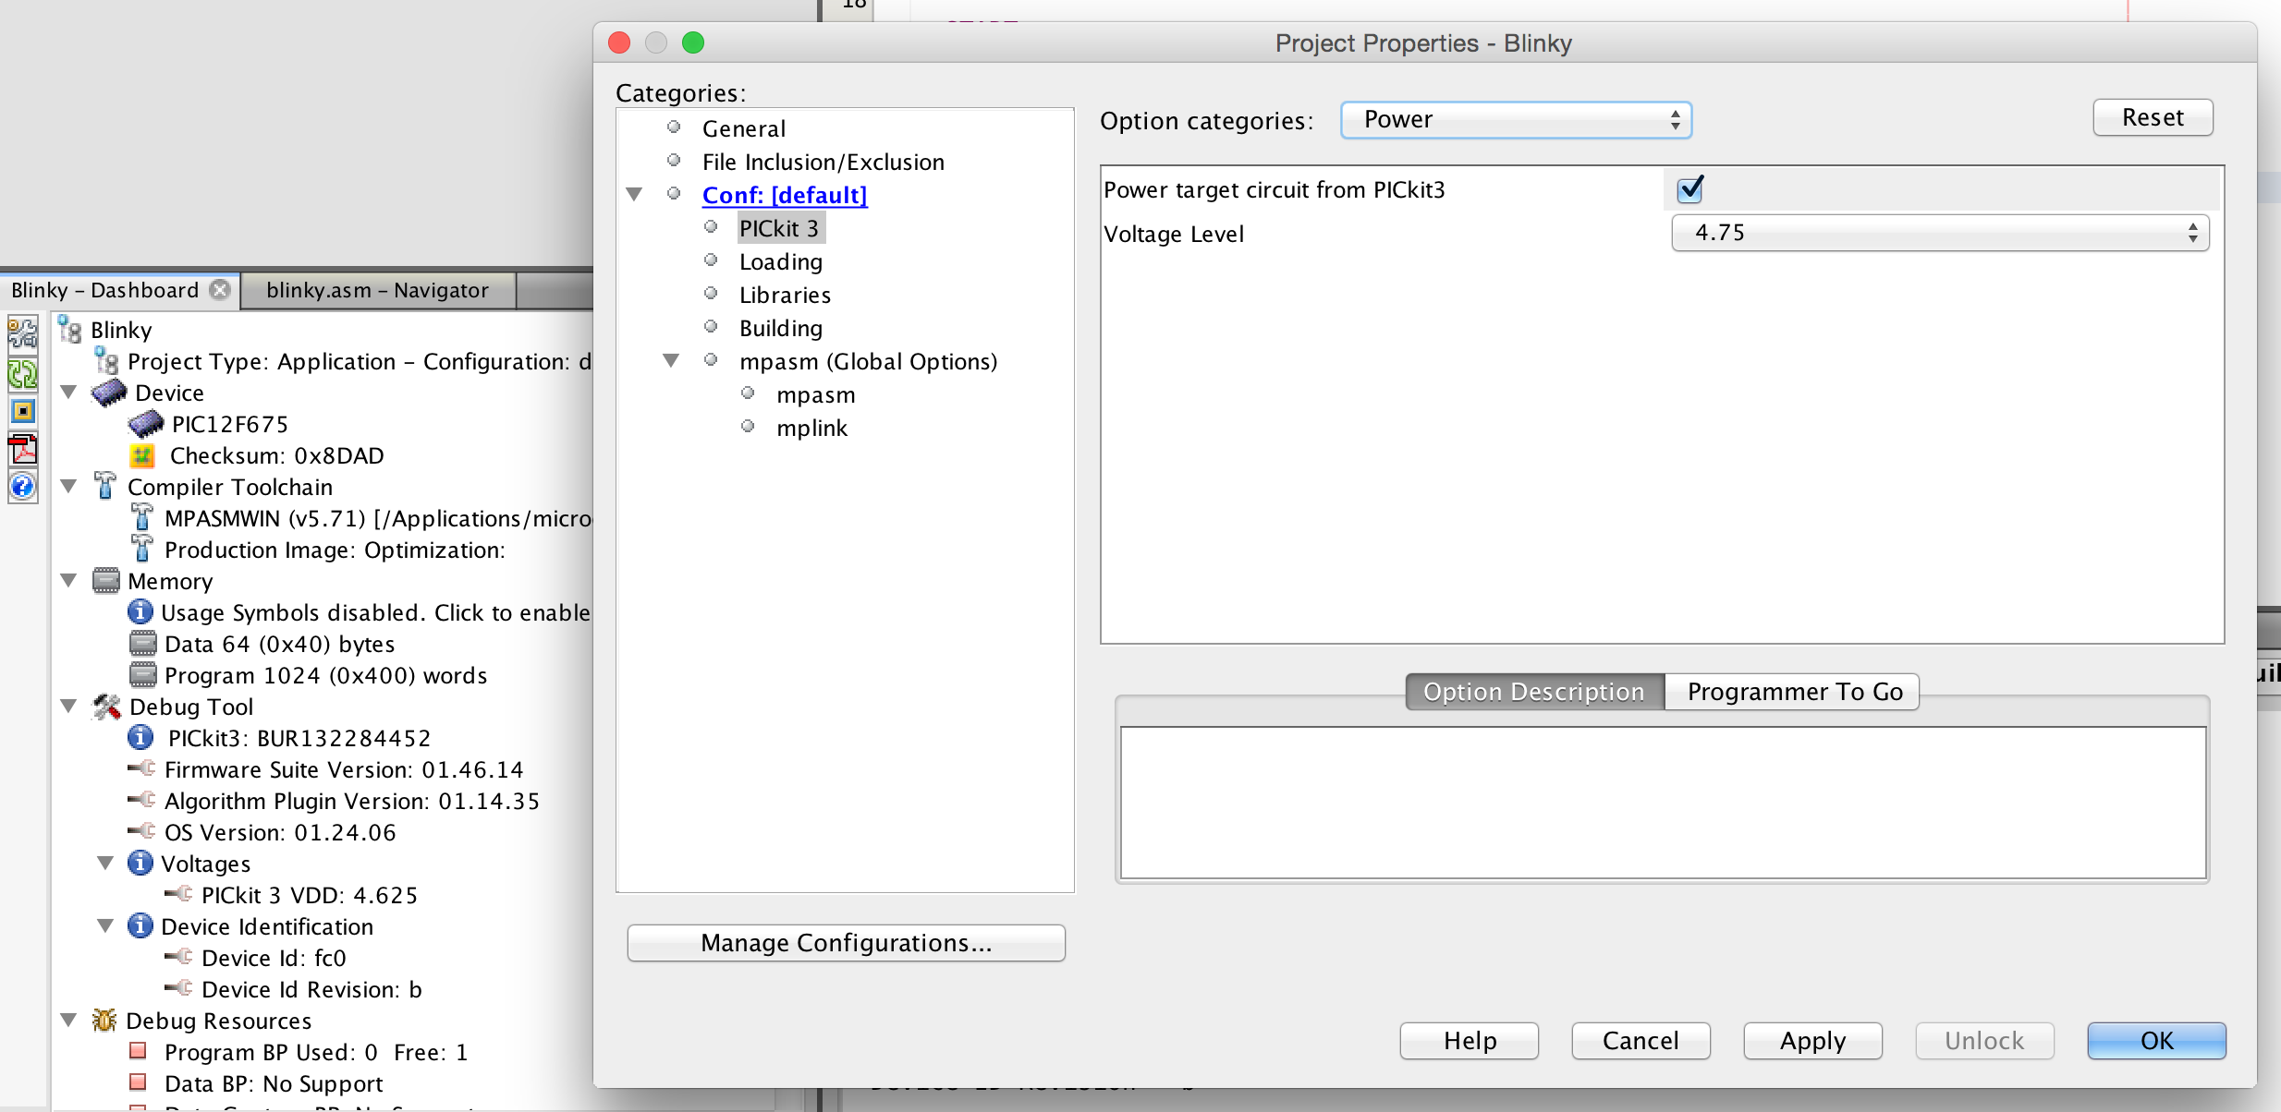Click the Device section icon
The width and height of the screenshot is (2281, 1112).
(x=112, y=391)
